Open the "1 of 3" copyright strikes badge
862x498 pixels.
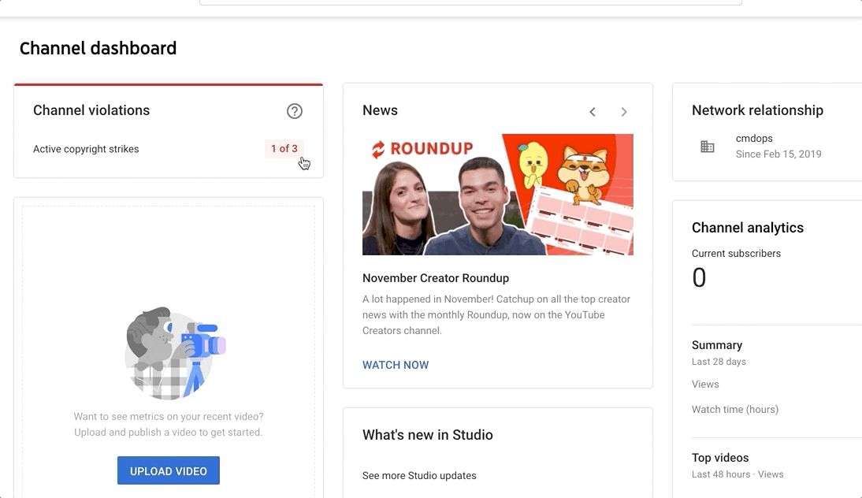point(284,149)
